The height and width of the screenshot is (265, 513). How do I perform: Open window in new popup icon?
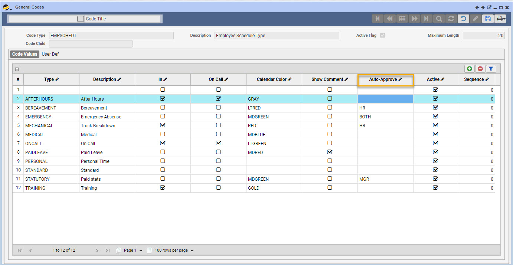pyautogui.click(x=489, y=7)
